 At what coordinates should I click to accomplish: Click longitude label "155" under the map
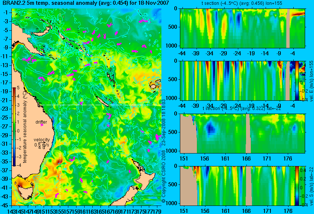tap(60, 211)
